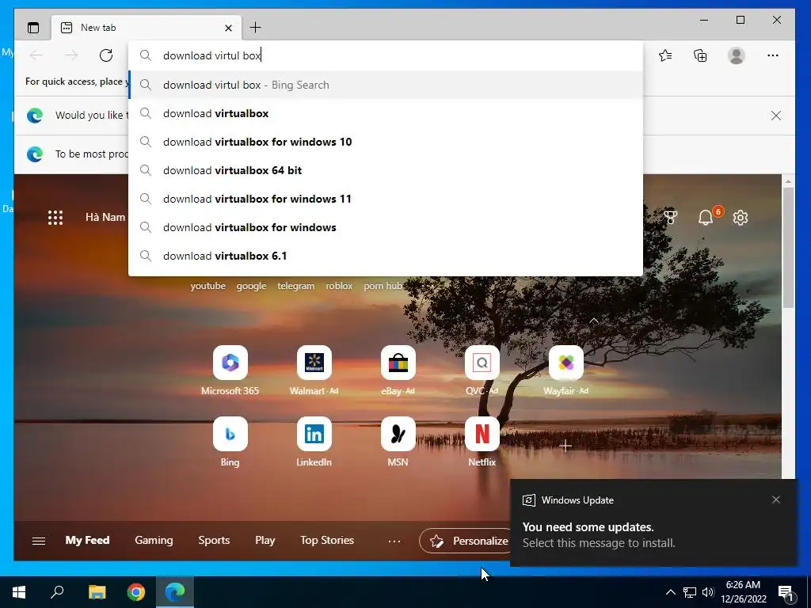Image resolution: width=811 pixels, height=608 pixels.
Task: Close the New tab tab
Action: pyautogui.click(x=228, y=28)
